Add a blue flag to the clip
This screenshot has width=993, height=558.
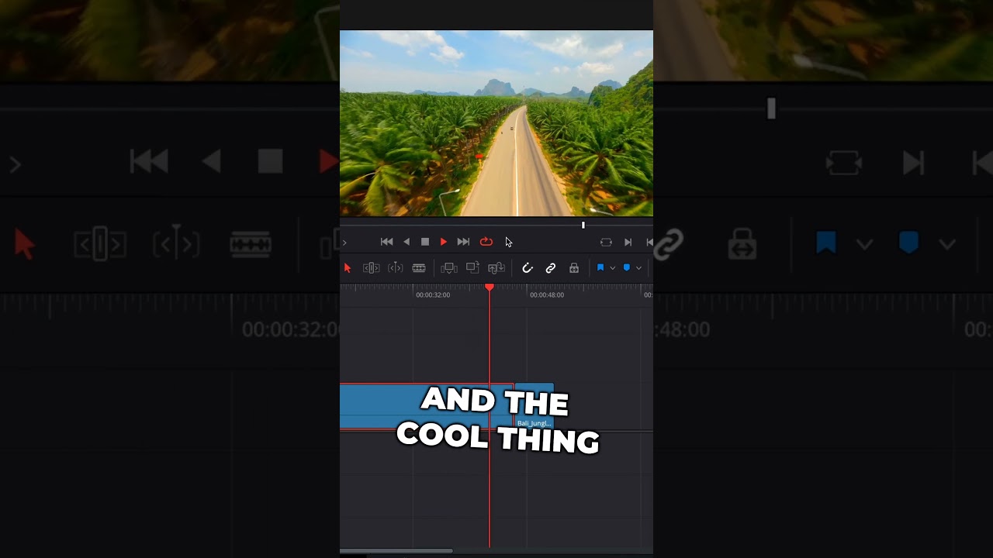tap(600, 268)
